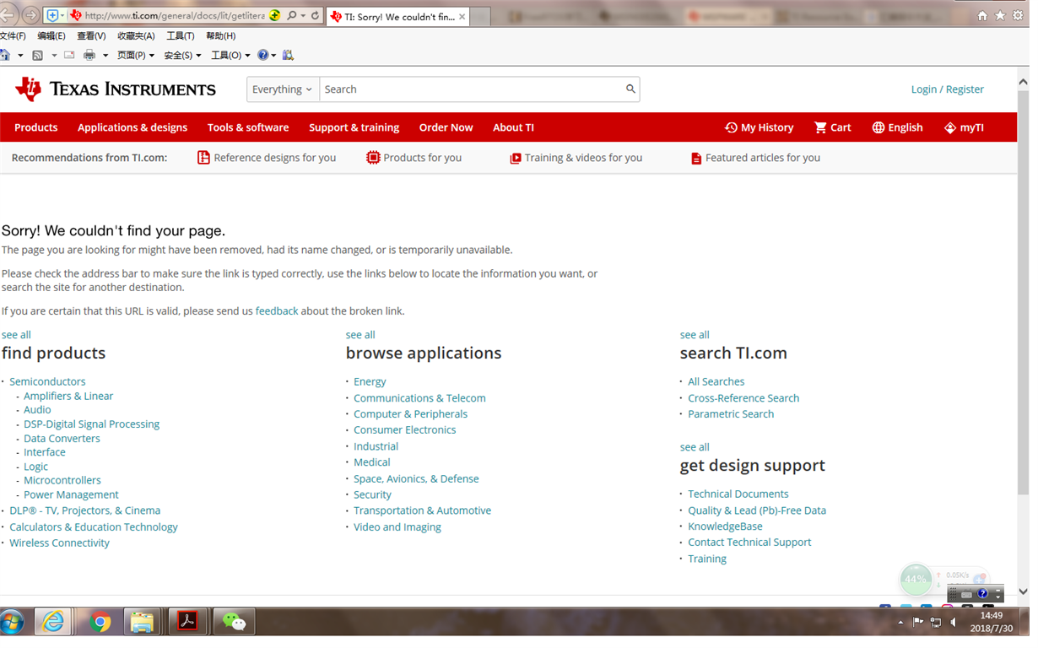1038x648 pixels.
Task: Open Applications & designs navigation menu
Action: click(132, 127)
